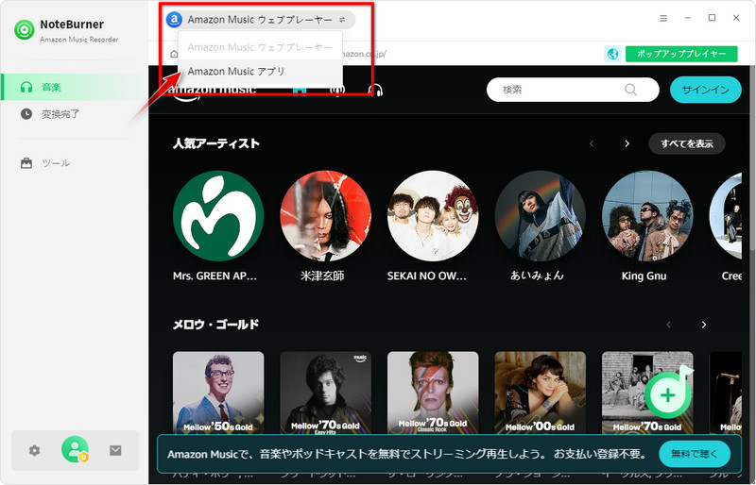This screenshot has height=485, width=756.
Task: Focus the 検索 search field
Action: [573, 90]
